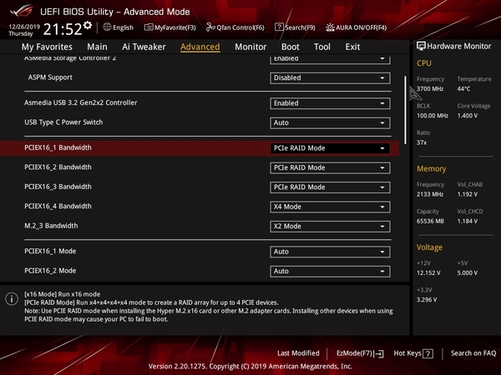Click the MyFavorite folder icon
The image size is (501, 375).
149,27
